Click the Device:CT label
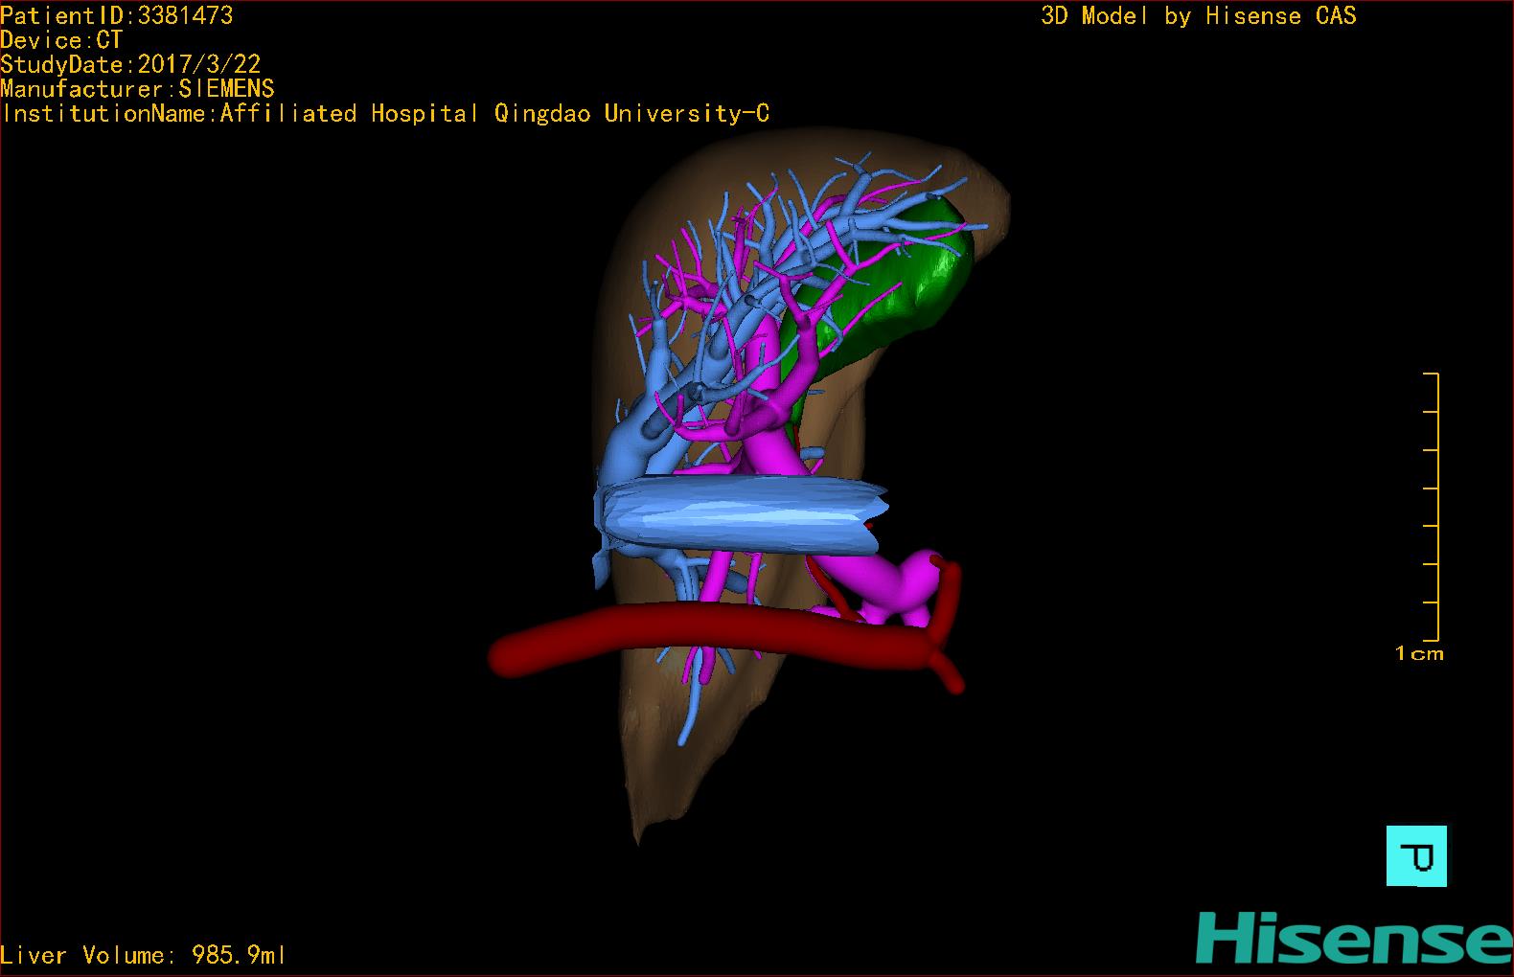The image size is (1514, 977). pyautogui.click(x=61, y=40)
